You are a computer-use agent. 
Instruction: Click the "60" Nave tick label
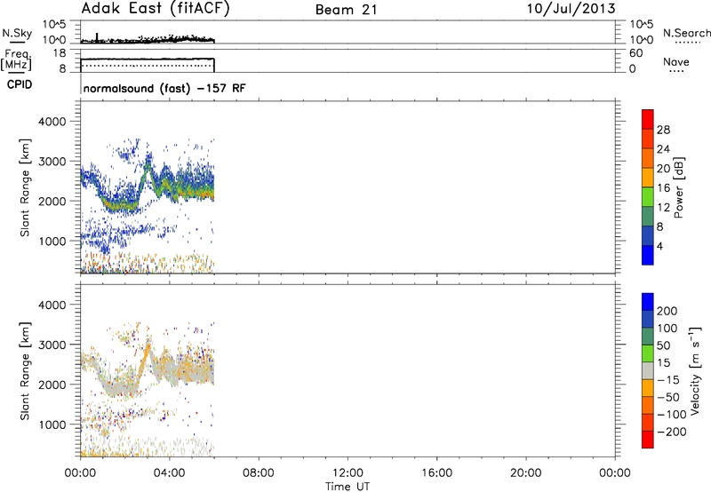click(x=635, y=53)
